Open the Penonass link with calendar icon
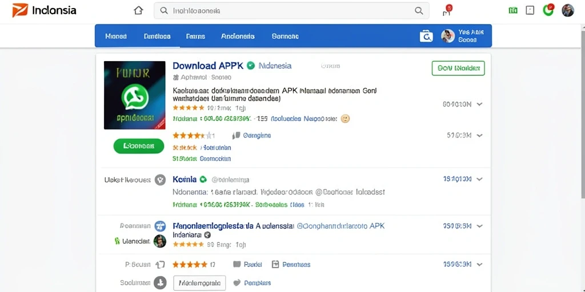Image resolution: width=585 pixels, height=292 pixels. point(296,265)
